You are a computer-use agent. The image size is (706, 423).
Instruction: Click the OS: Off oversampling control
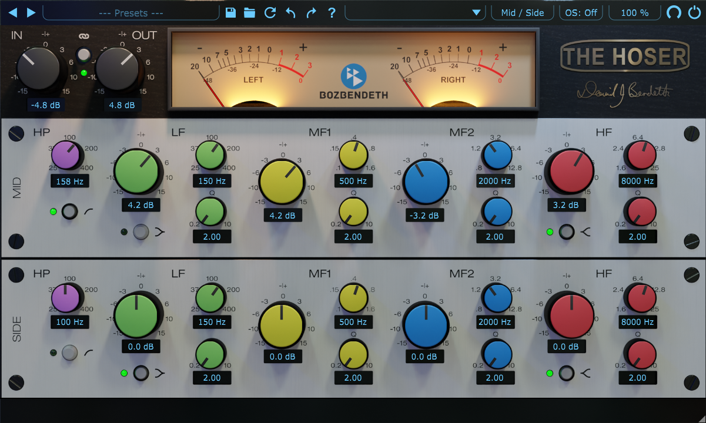click(580, 12)
